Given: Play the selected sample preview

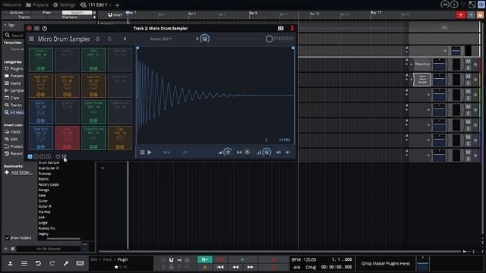Looking at the screenshot, I should pyautogui.click(x=150, y=152).
